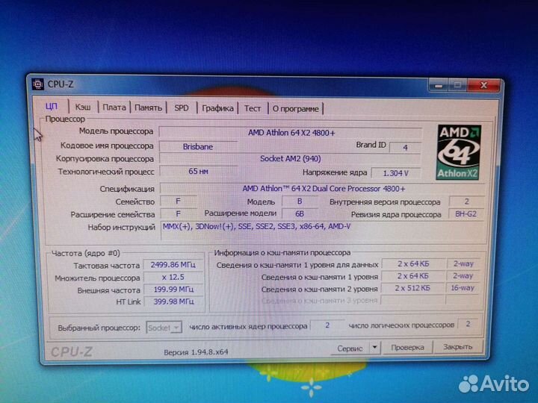Switch to the Память tab
This screenshot has height=403, width=538.
pyautogui.click(x=148, y=107)
